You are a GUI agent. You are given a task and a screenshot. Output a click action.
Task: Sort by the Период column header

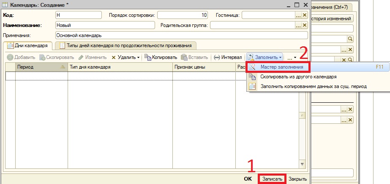pos(41,67)
